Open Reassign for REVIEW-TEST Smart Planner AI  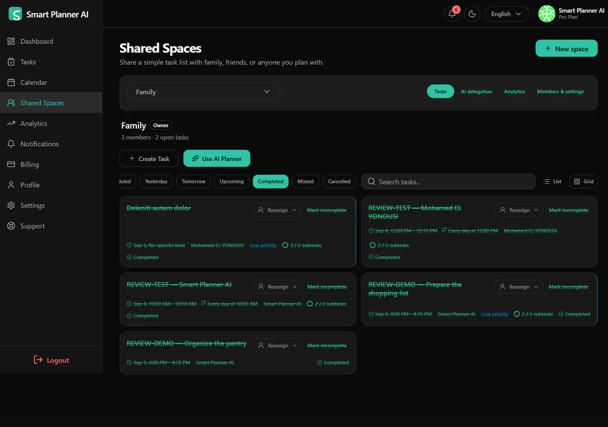(277, 286)
